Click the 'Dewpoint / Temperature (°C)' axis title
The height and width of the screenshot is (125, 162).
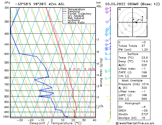coord(55,123)
